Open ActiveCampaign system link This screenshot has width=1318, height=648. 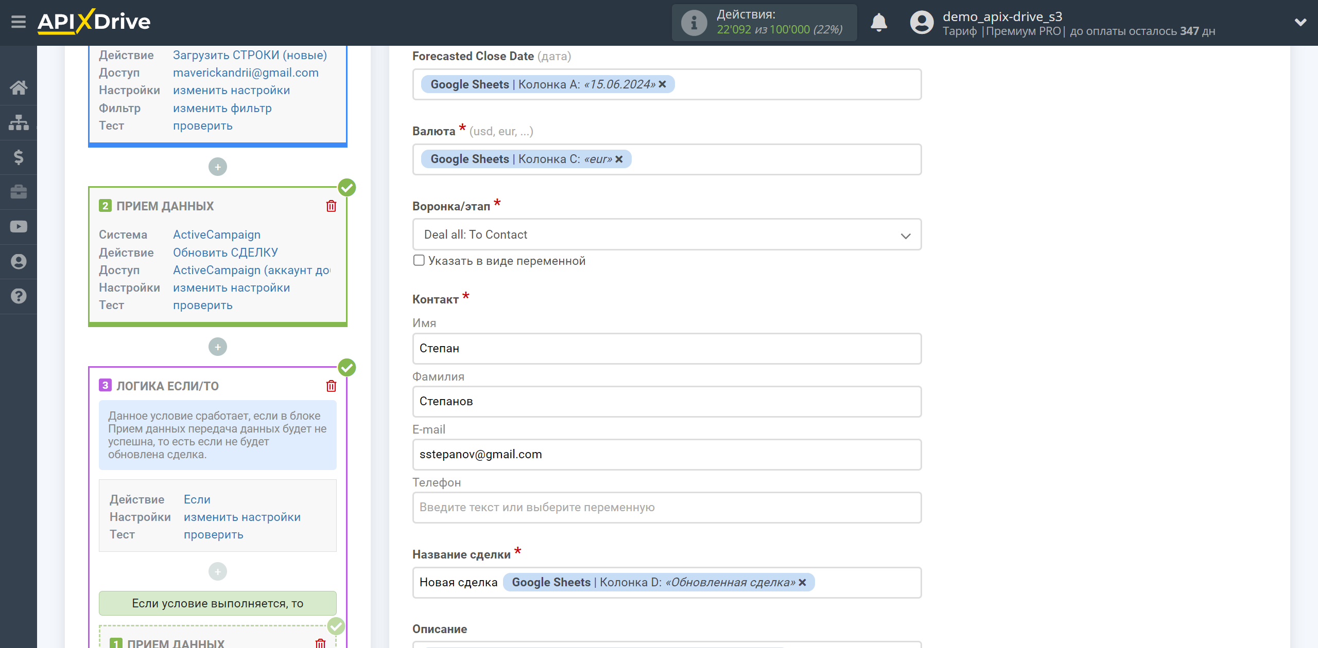(x=216, y=235)
